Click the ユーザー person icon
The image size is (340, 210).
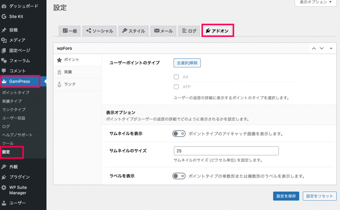[4, 203]
